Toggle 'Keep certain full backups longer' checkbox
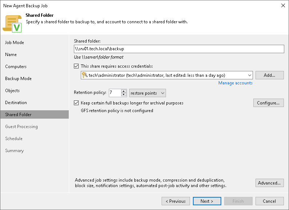 pos(76,103)
